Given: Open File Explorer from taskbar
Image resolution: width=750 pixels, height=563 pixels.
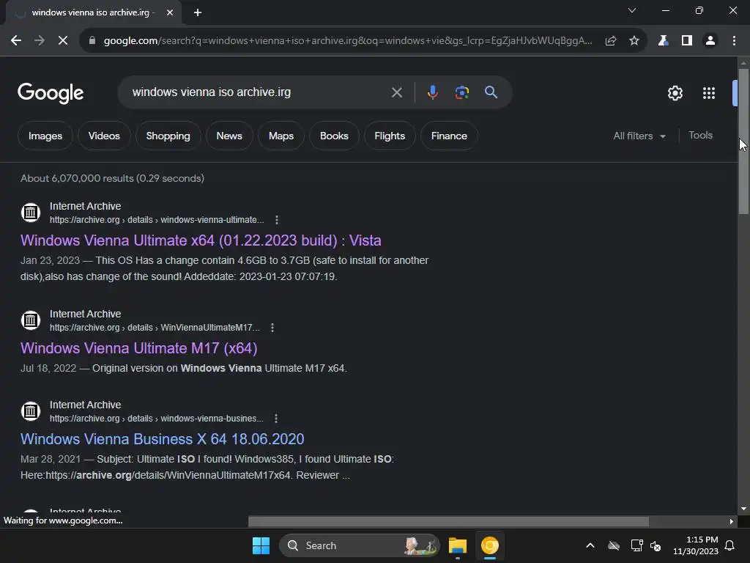Looking at the screenshot, I should [457, 545].
